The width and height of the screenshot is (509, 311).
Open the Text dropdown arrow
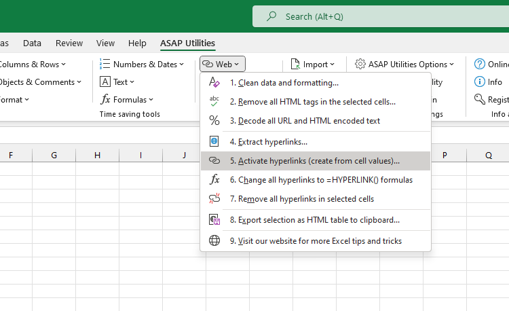132,82
